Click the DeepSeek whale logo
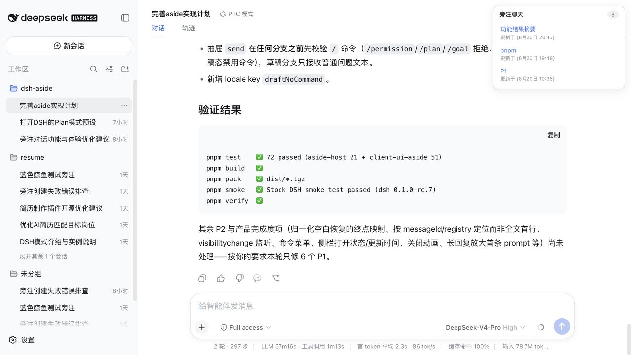Image resolution: width=631 pixels, height=355 pixels. tap(13, 18)
